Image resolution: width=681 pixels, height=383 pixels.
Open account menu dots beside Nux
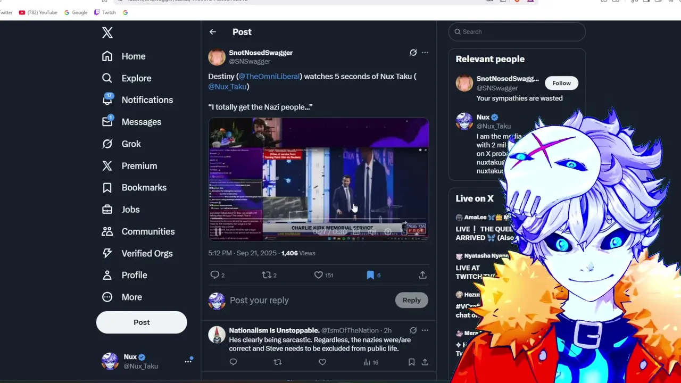click(188, 361)
